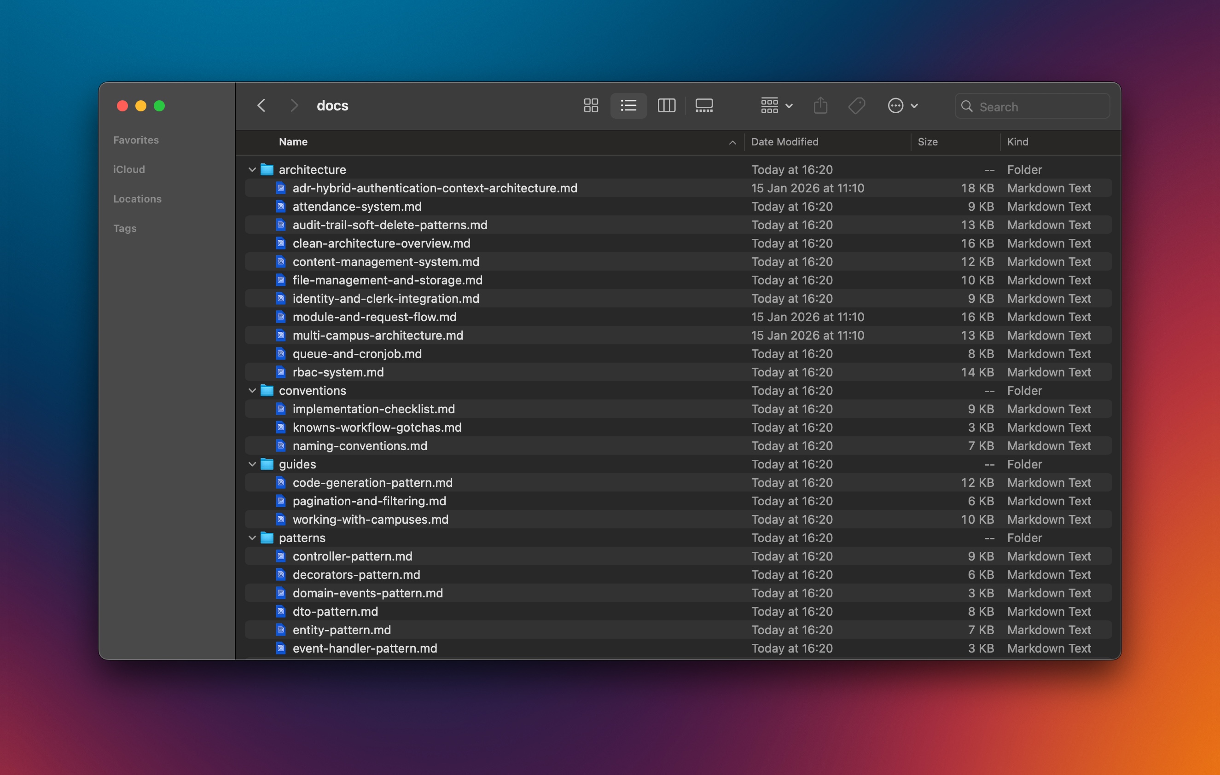Select file-management-and-storage.md
1220x775 pixels.
click(x=679, y=280)
